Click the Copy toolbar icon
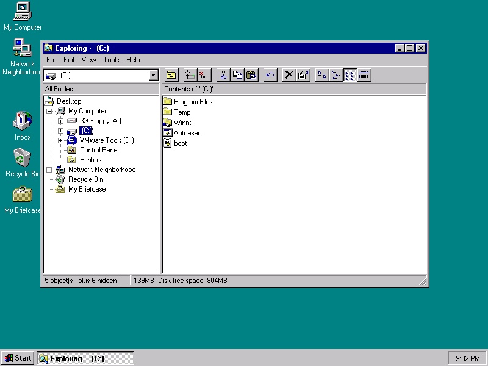The image size is (488, 366). point(237,75)
